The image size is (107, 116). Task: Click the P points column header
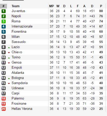101,6
